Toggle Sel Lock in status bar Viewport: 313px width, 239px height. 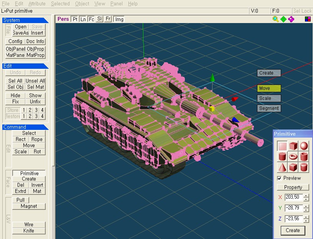pyautogui.click(x=302, y=11)
